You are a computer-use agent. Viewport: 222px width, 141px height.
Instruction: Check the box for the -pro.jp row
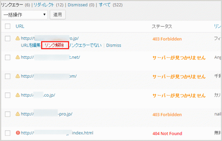point(8,114)
